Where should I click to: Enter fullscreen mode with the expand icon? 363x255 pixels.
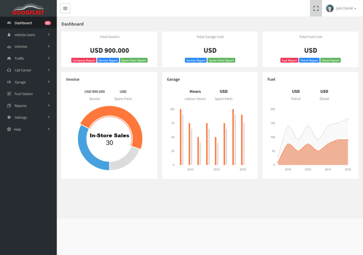coord(316,8)
